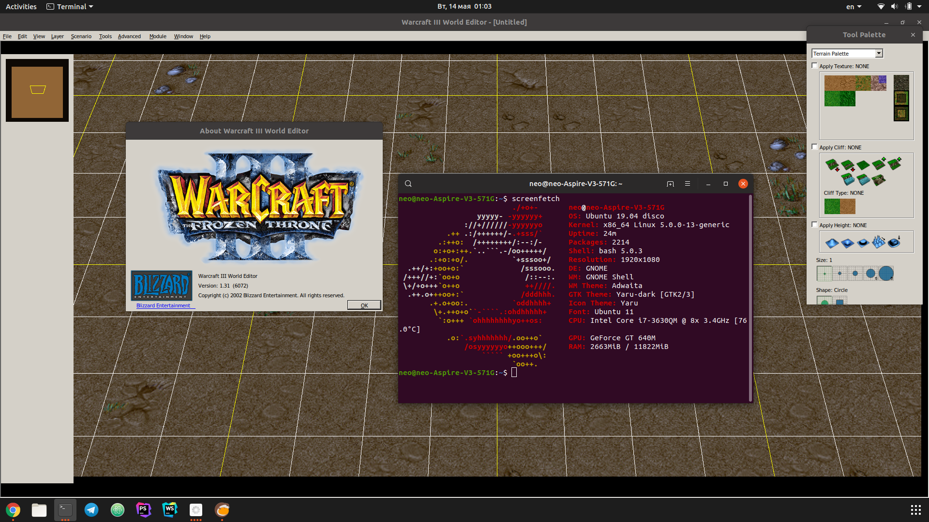Choose the circle brush shape
This screenshot has height=522, width=929.
(824, 301)
